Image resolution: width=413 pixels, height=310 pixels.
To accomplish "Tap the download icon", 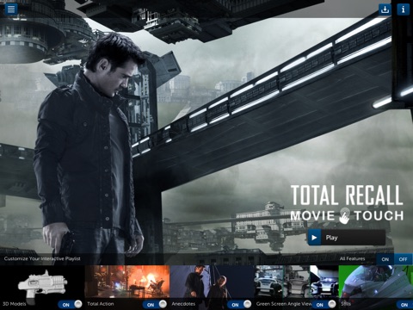I will 385,9.
